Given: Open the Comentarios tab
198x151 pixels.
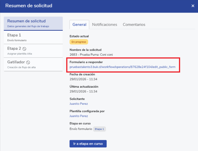Looking at the screenshot, I should (x=134, y=25).
